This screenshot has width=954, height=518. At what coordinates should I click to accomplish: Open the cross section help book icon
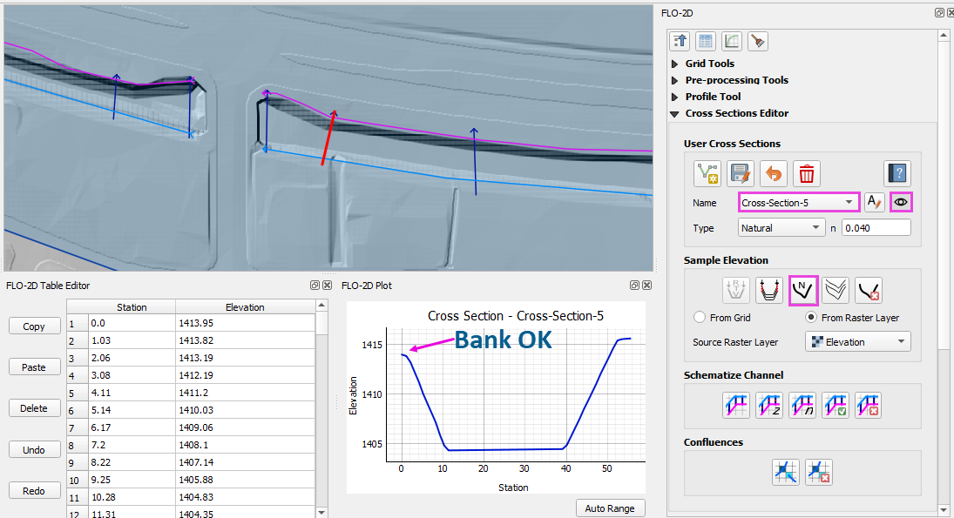(896, 174)
